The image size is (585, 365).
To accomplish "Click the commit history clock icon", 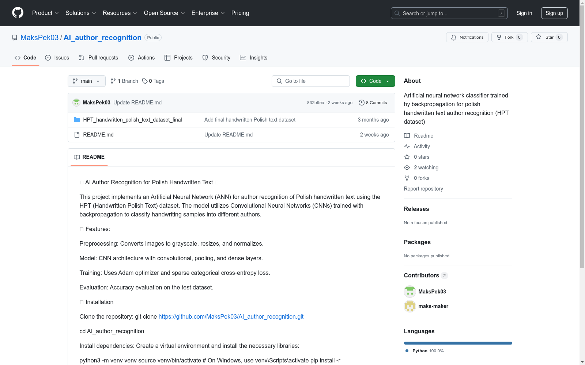I will [x=362, y=103].
